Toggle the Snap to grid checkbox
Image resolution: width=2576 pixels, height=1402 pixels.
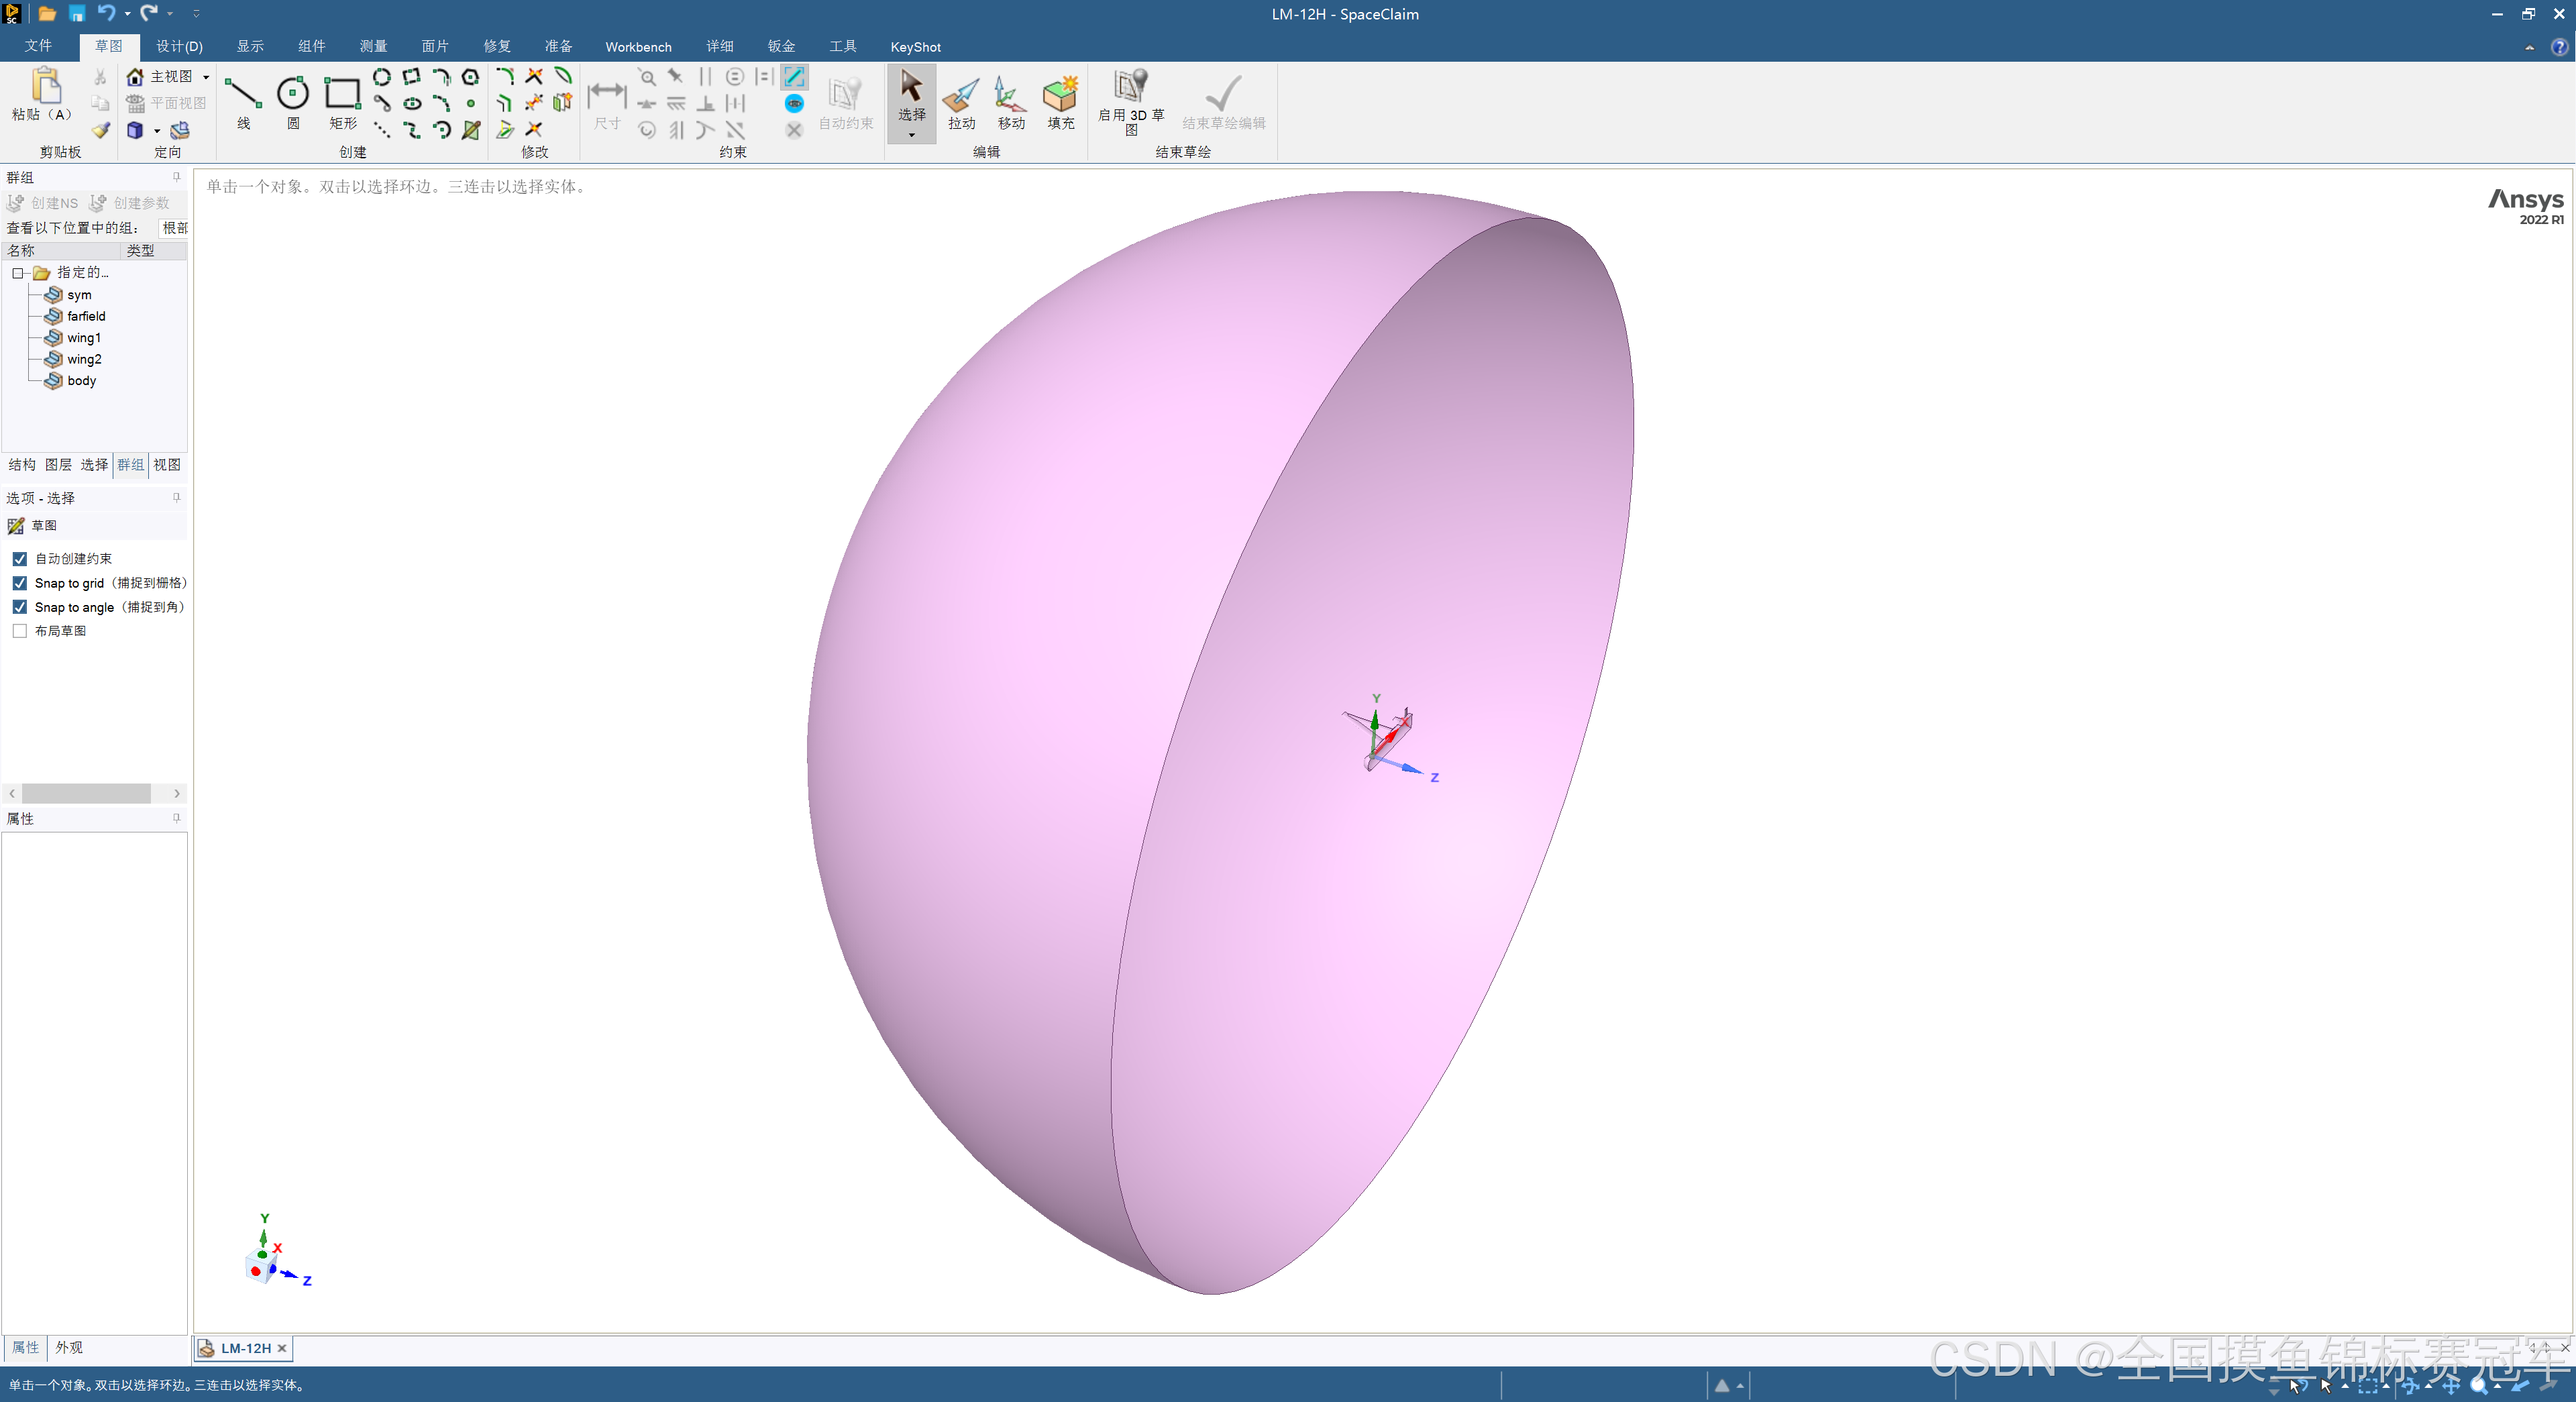[x=20, y=583]
